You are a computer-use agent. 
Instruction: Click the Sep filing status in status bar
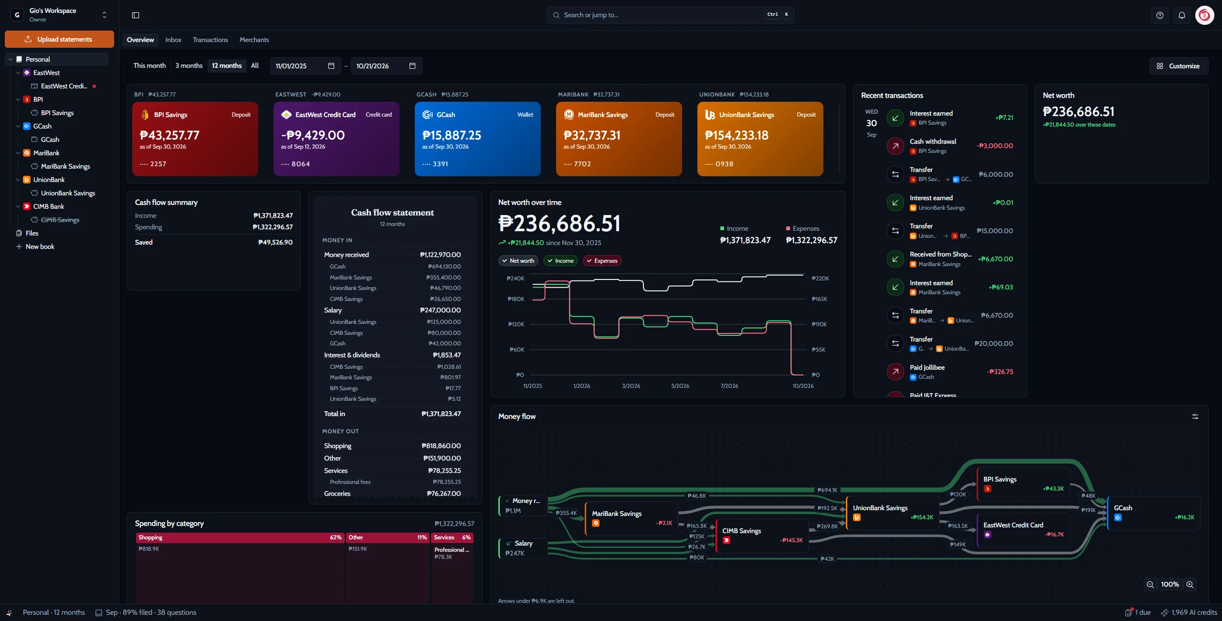[x=146, y=612]
